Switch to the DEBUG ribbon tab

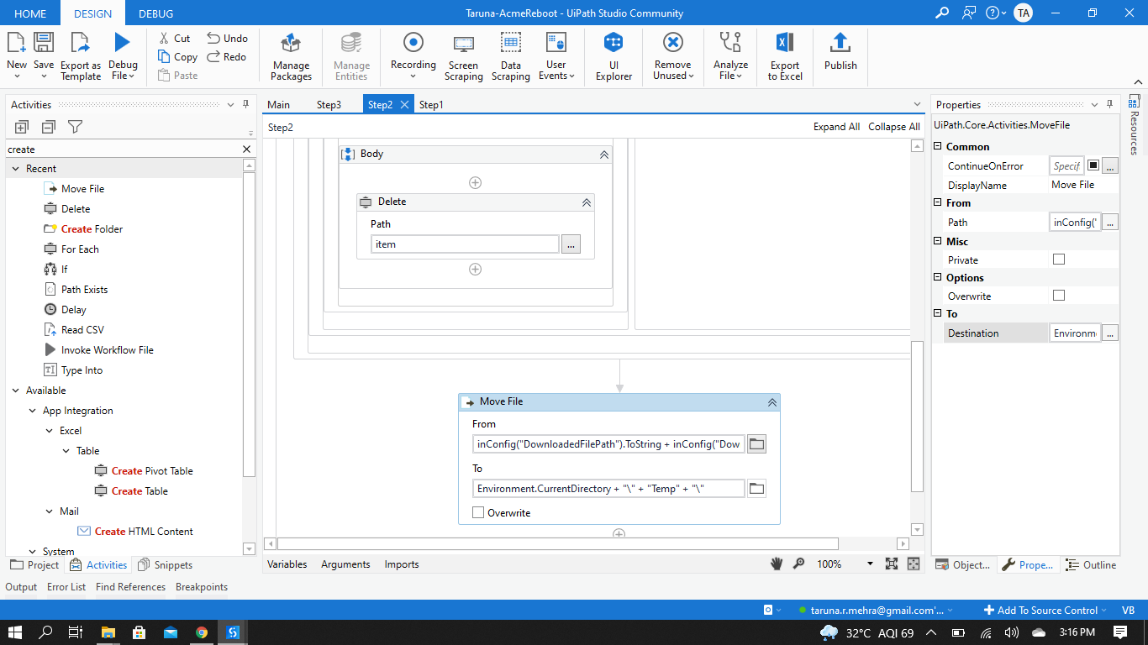(155, 13)
